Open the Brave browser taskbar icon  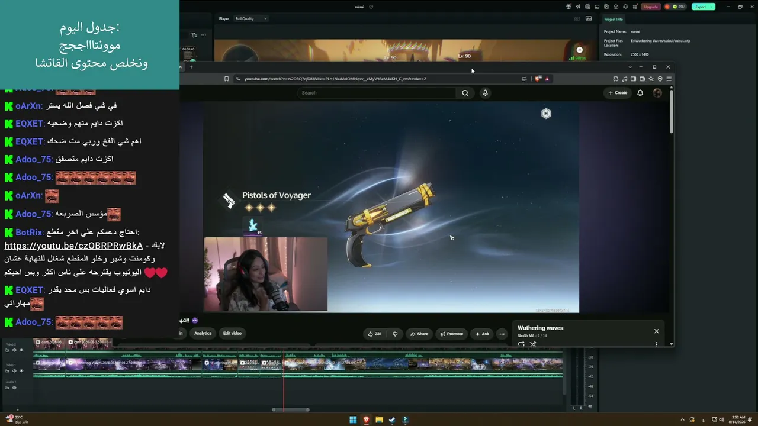(366, 420)
